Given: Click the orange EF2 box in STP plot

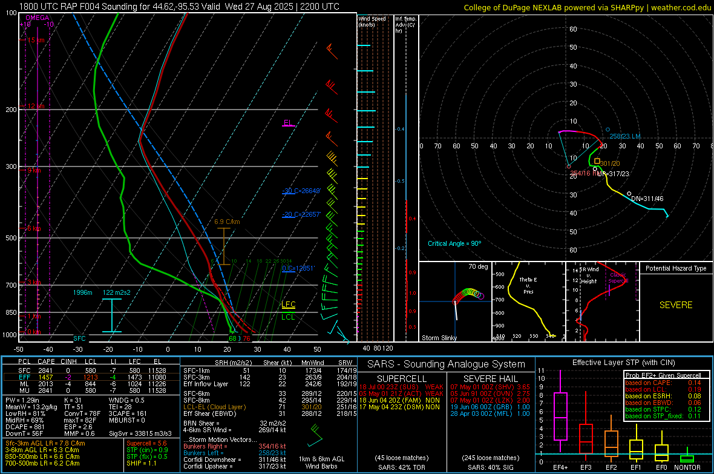Looking at the screenshot, I should [x=611, y=444].
